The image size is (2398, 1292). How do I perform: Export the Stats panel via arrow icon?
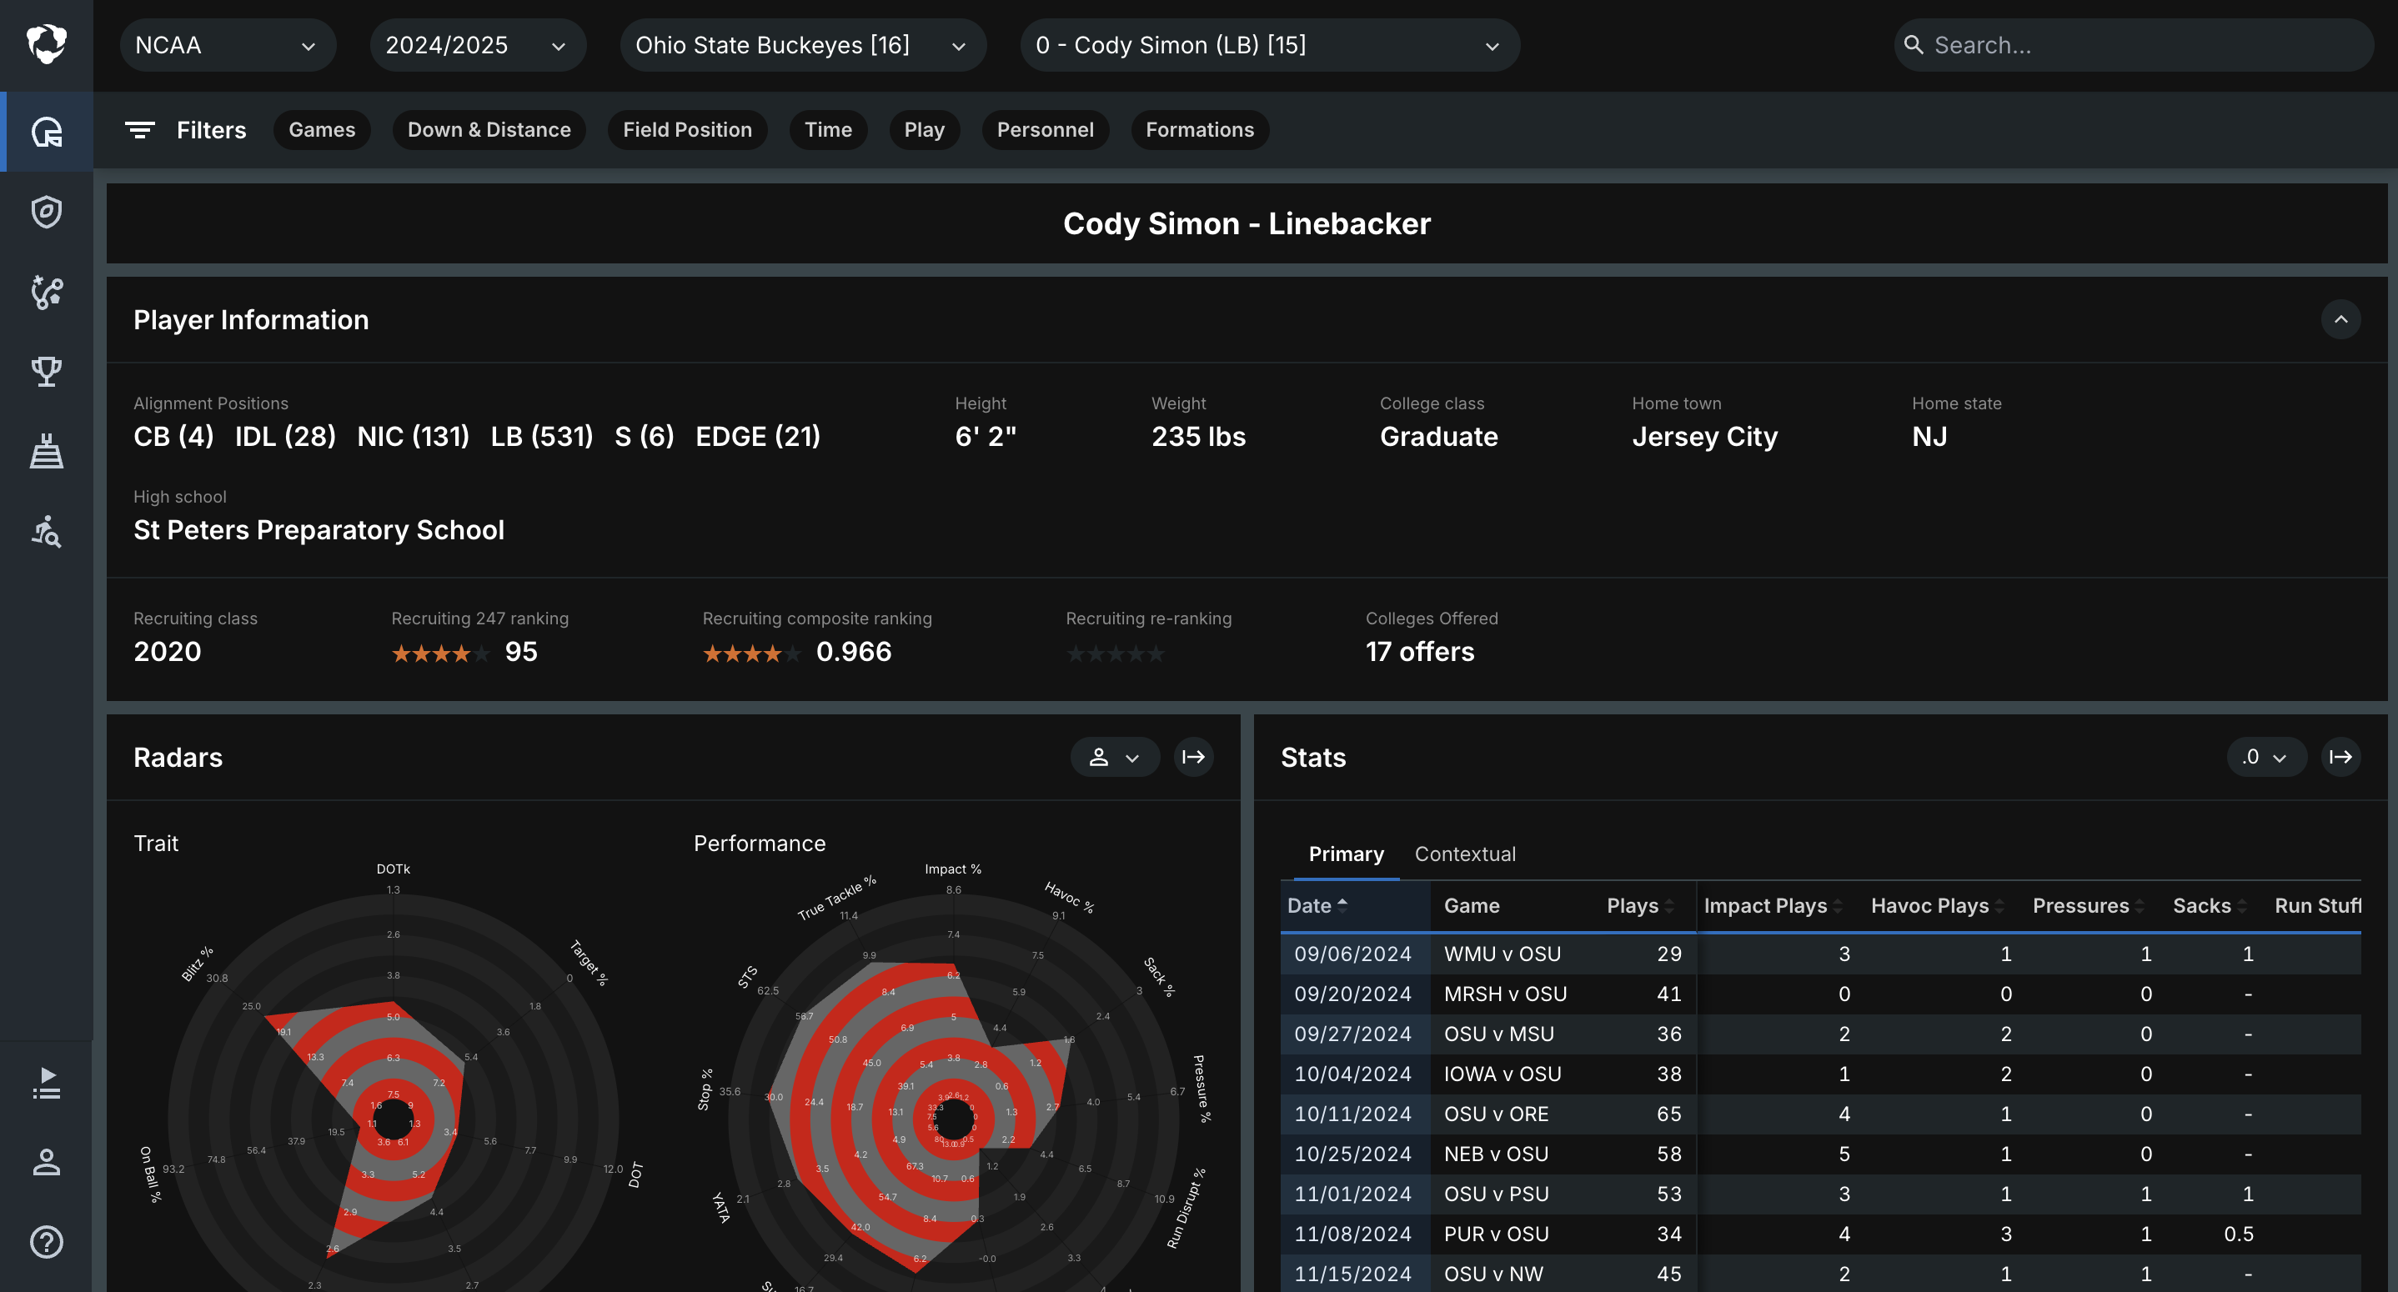click(x=2340, y=757)
